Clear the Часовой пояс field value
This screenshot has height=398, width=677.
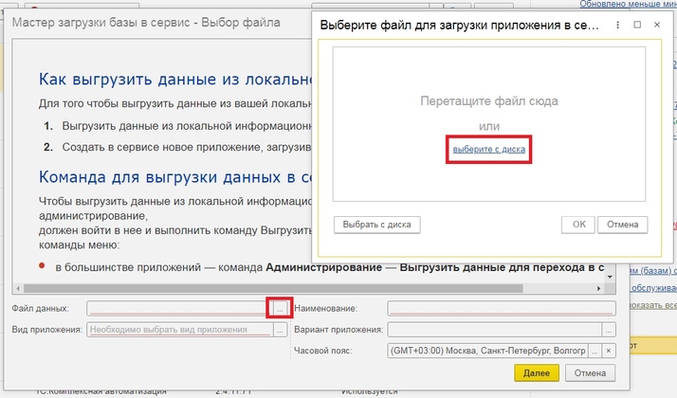click(x=609, y=351)
